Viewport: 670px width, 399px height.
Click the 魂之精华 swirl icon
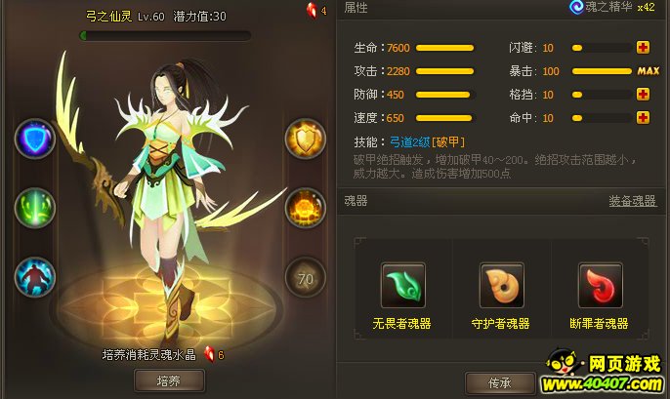point(576,7)
